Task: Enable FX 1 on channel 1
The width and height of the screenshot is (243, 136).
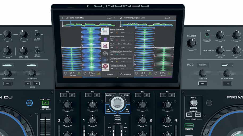Action: pyautogui.click(x=88, y=95)
